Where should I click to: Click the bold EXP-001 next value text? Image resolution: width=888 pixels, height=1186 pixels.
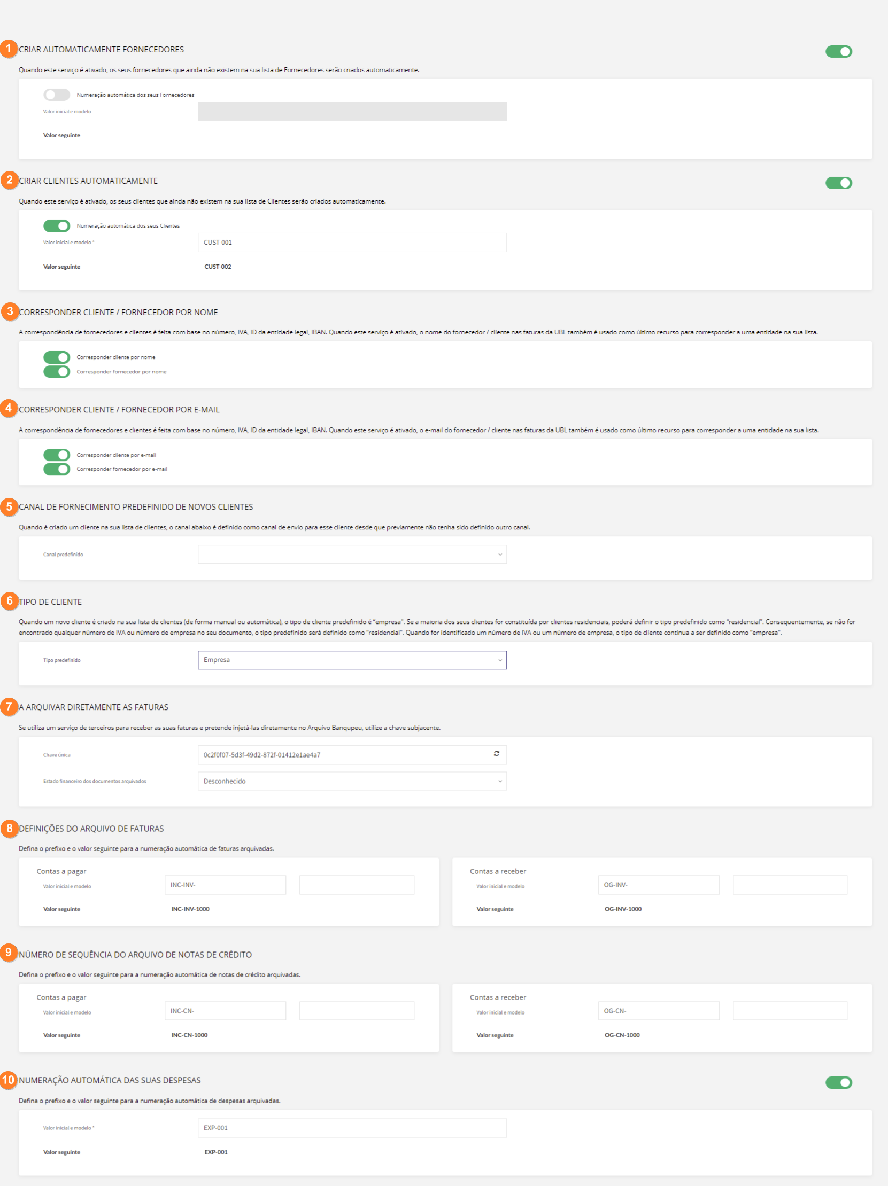tap(215, 1152)
